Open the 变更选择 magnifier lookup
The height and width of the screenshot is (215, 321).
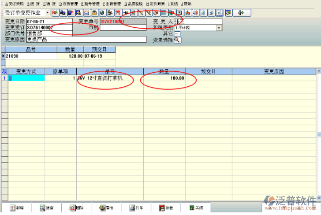coord(177,40)
